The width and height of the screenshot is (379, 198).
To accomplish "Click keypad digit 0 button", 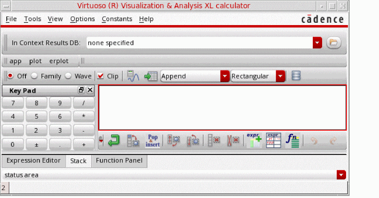I will click(13, 144).
